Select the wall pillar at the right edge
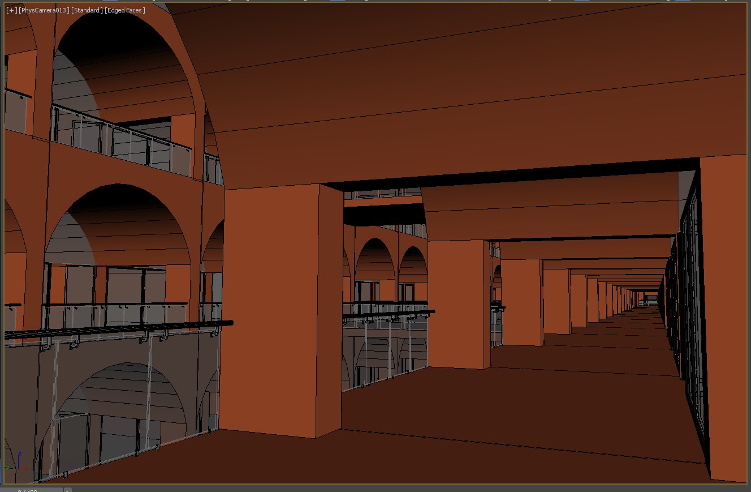Image resolution: width=751 pixels, height=492 pixels. [x=727, y=317]
